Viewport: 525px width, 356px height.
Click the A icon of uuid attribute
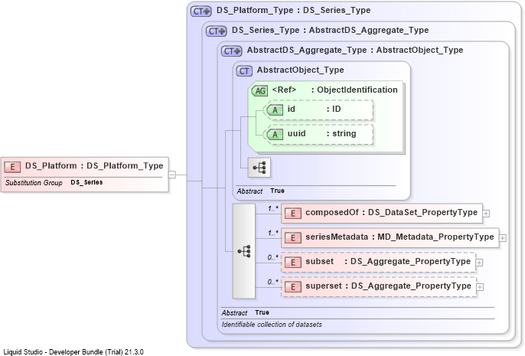click(x=275, y=134)
